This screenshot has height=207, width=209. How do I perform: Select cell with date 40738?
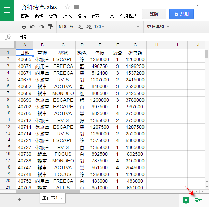(25, 161)
